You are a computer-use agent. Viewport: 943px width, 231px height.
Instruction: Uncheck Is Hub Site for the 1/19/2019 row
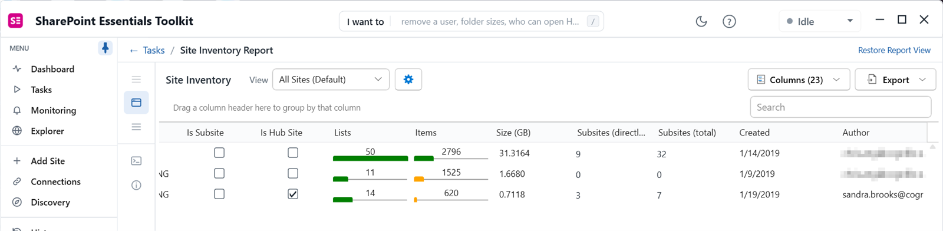click(x=293, y=194)
